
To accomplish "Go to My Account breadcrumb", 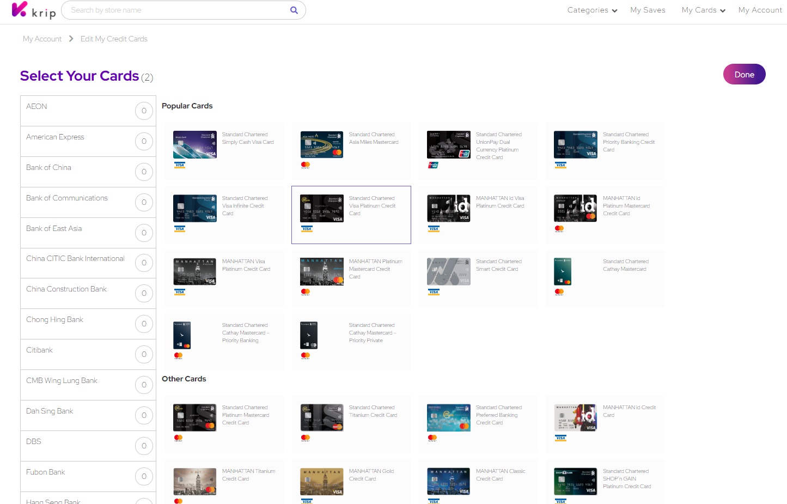I will point(42,39).
